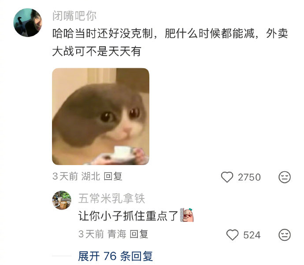Select the comment text about 外卖大战

pos(170,42)
